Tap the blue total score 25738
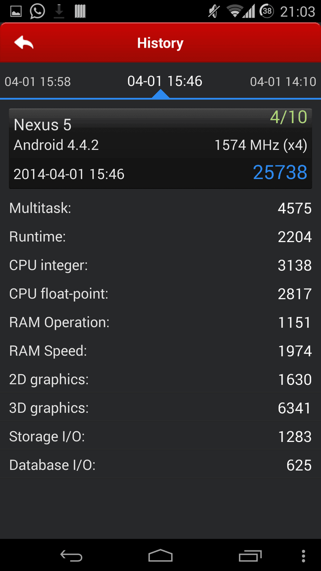The image size is (321, 571). pos(280,172)
